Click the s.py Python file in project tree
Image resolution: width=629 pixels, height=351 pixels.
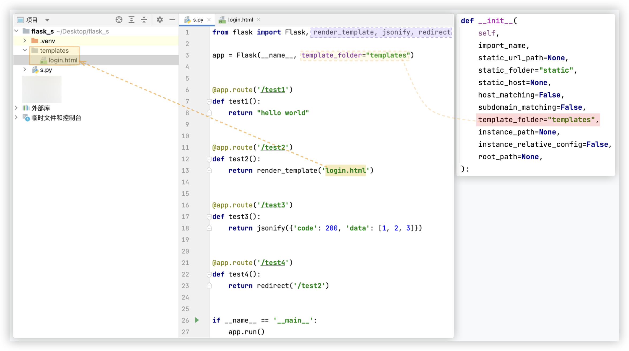pos(46,70)
